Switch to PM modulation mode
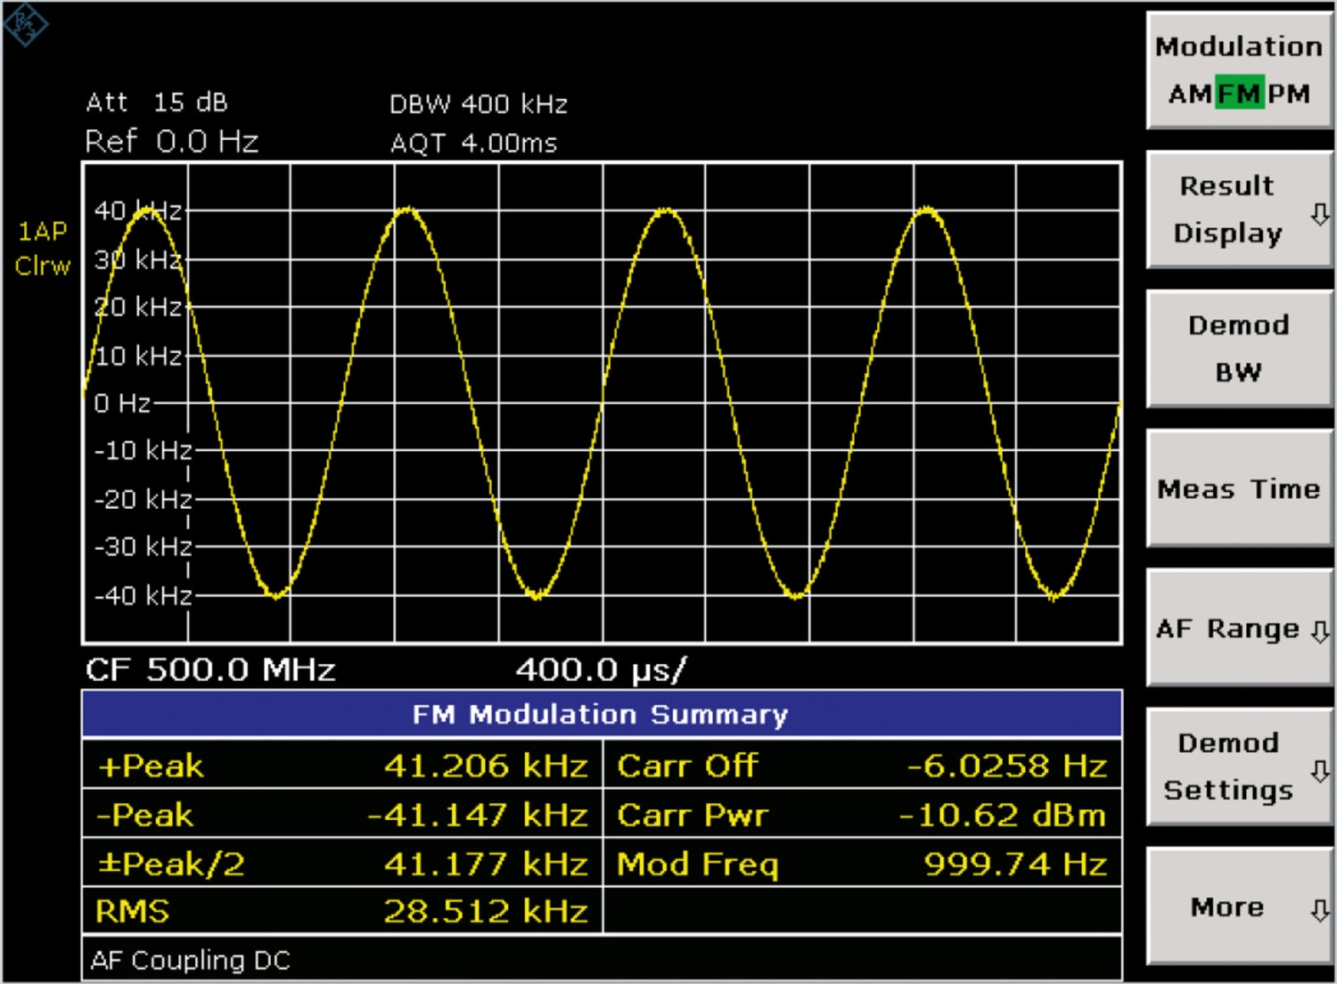 coord(1291,92)
